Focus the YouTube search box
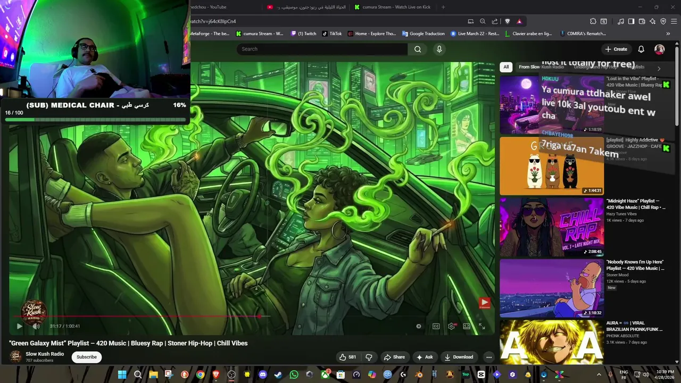This screenshot has width=681, height=383. 322,49
